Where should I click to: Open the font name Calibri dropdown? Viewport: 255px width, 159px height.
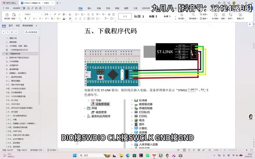(x=42, y=15)
